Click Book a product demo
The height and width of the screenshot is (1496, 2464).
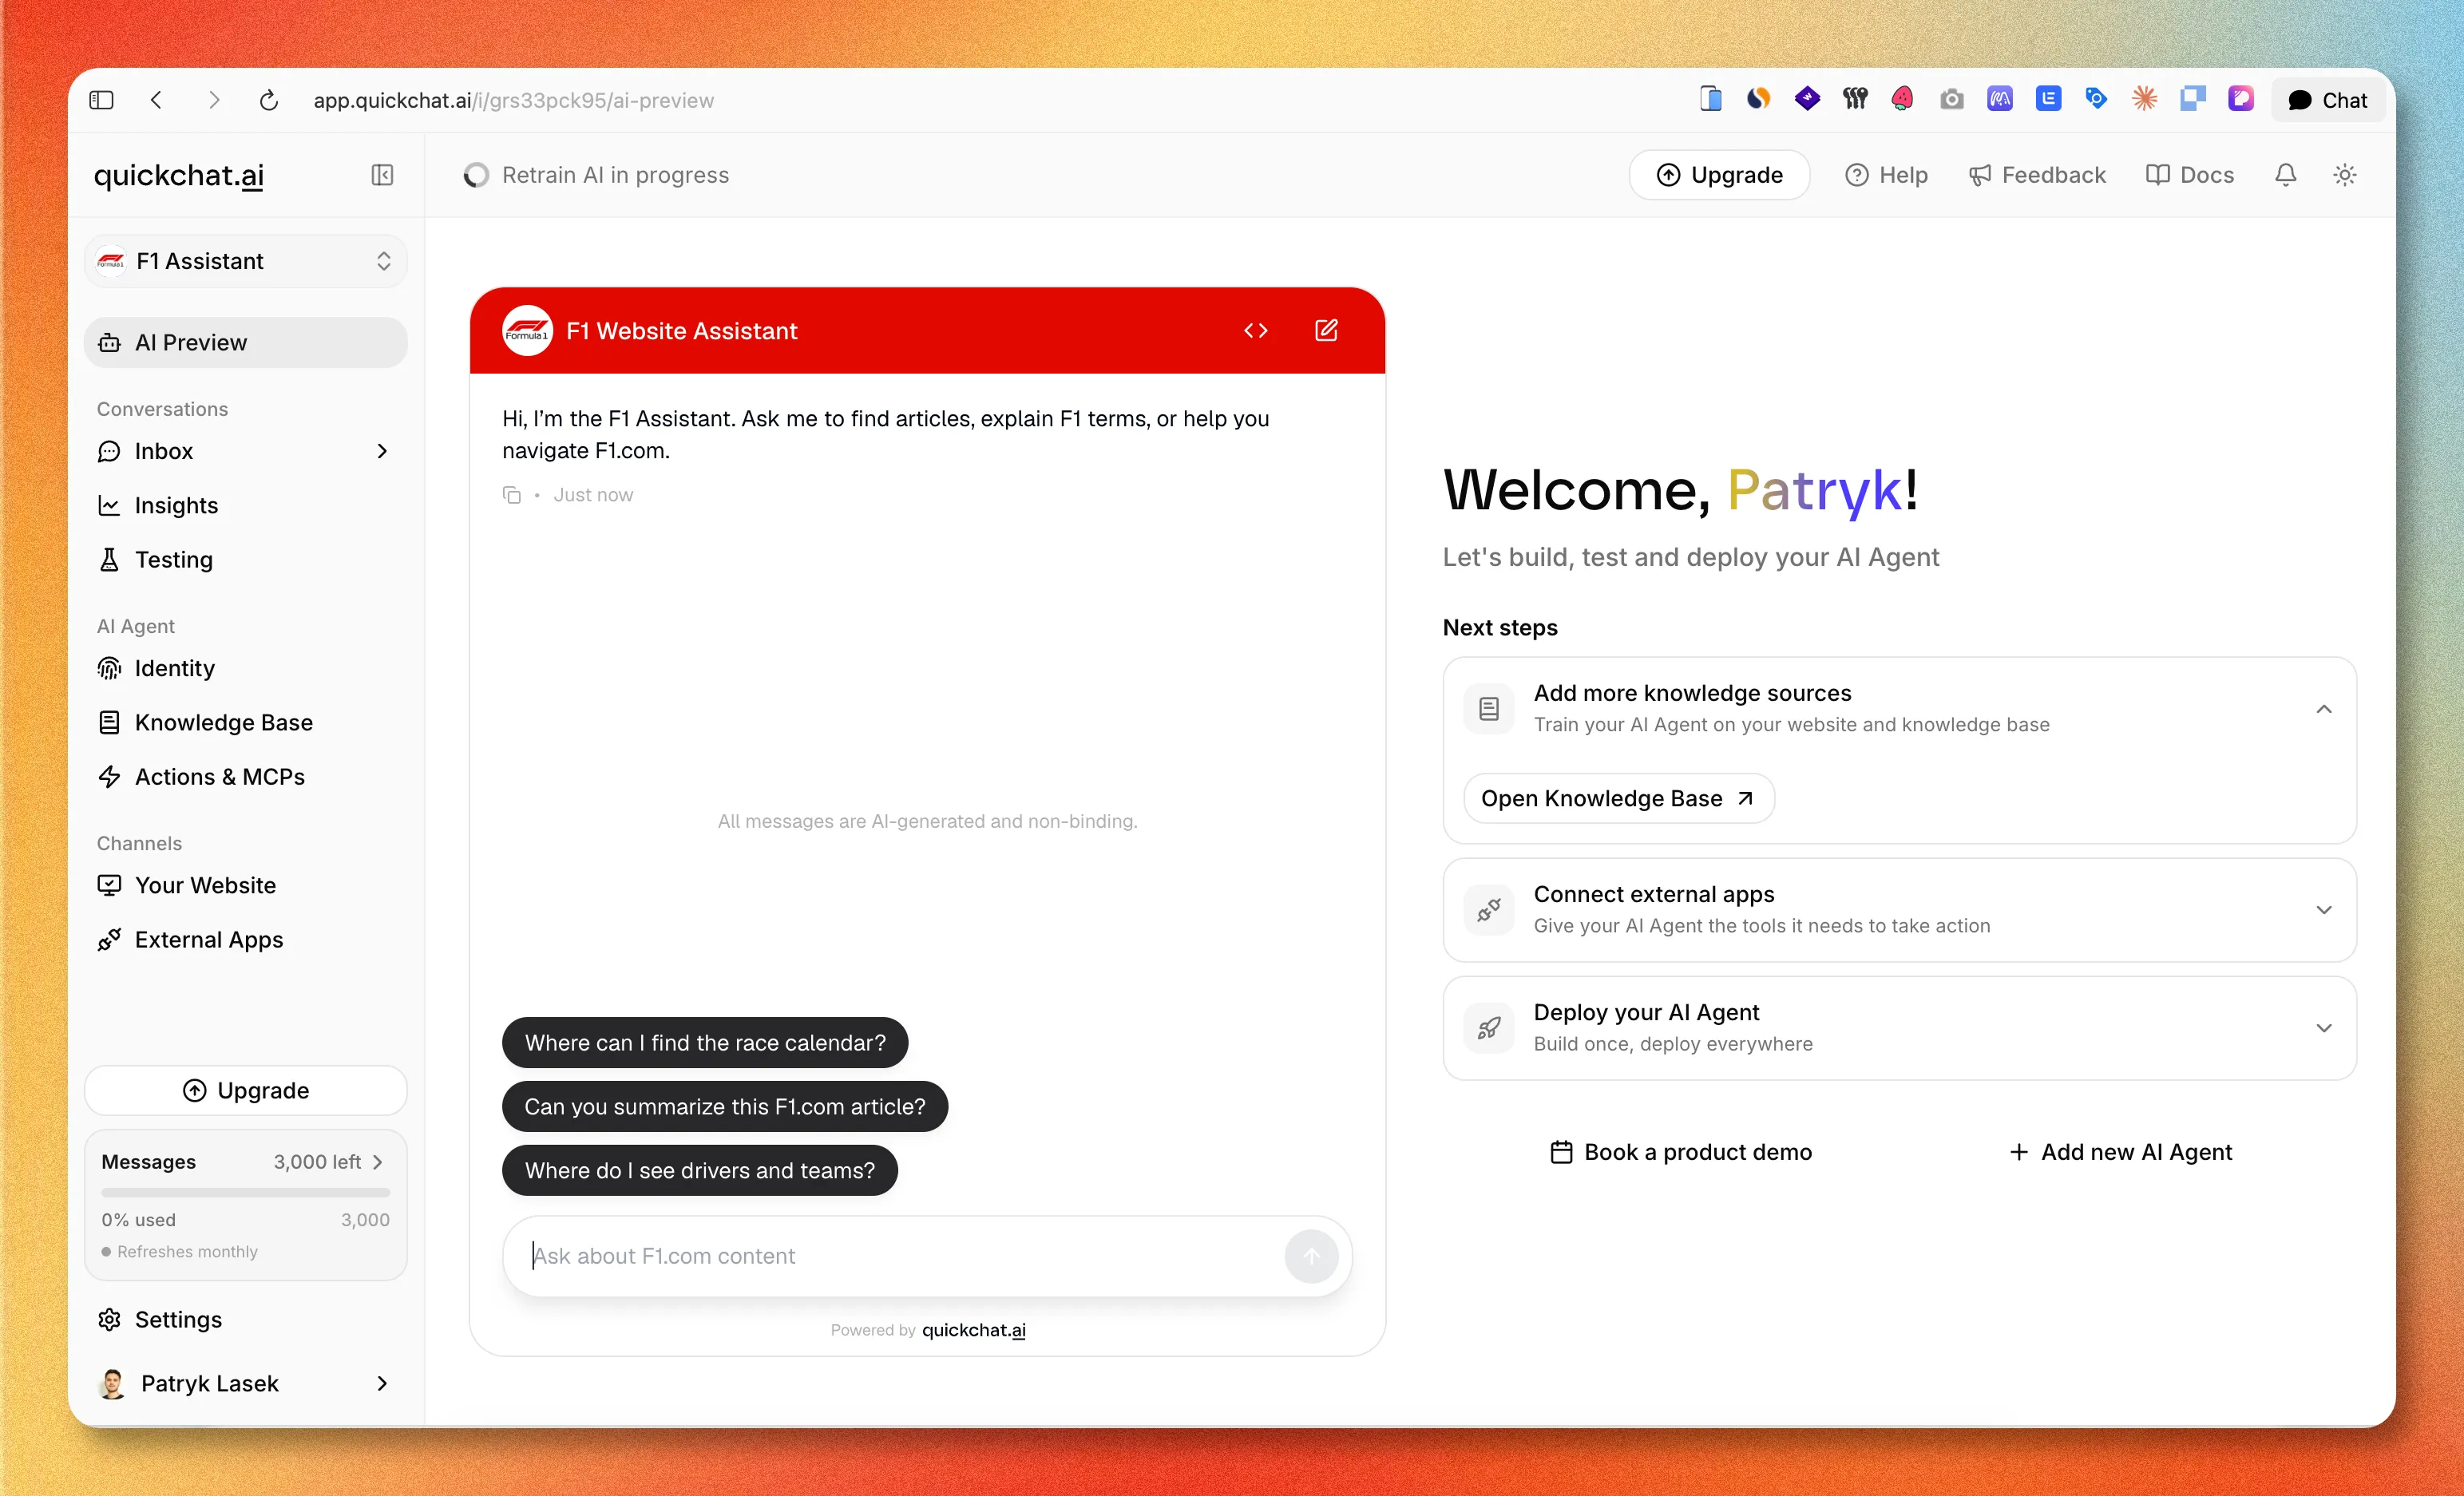pos(1681,1152)
